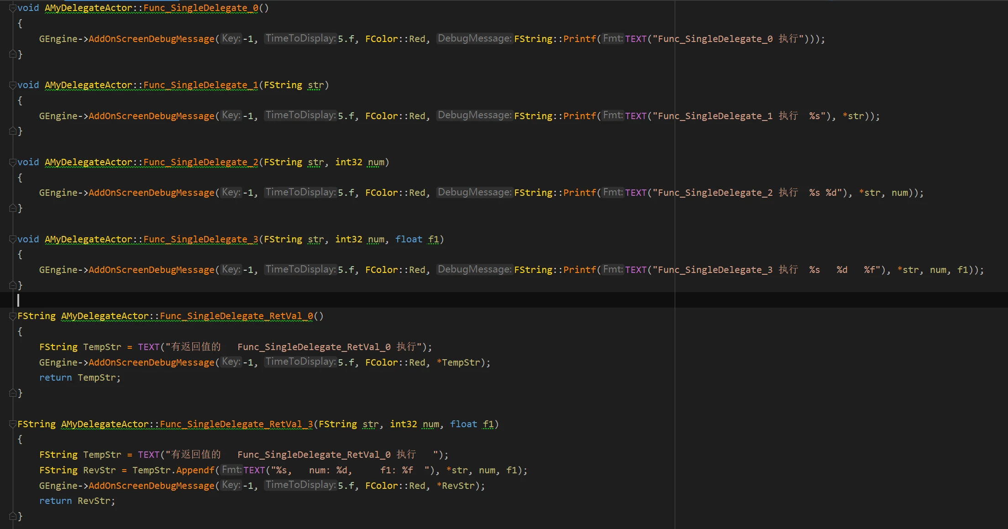Click the closing fold marker of Func_SingleDelegate_0

(x=12, y=54)
